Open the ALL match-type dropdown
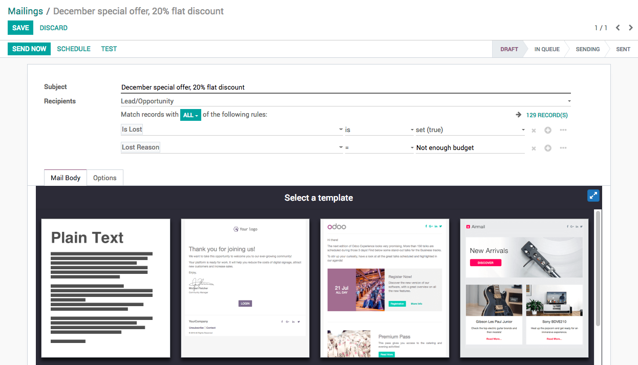Image resolution: width=638 pixels, height=365 pixels. 190,115
